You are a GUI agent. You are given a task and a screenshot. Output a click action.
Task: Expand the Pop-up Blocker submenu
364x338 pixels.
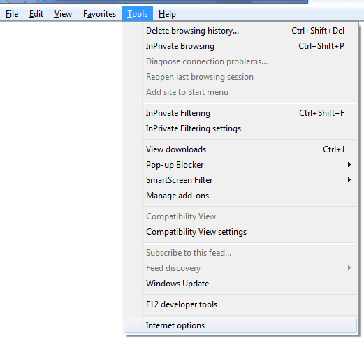tap(240, 165)
